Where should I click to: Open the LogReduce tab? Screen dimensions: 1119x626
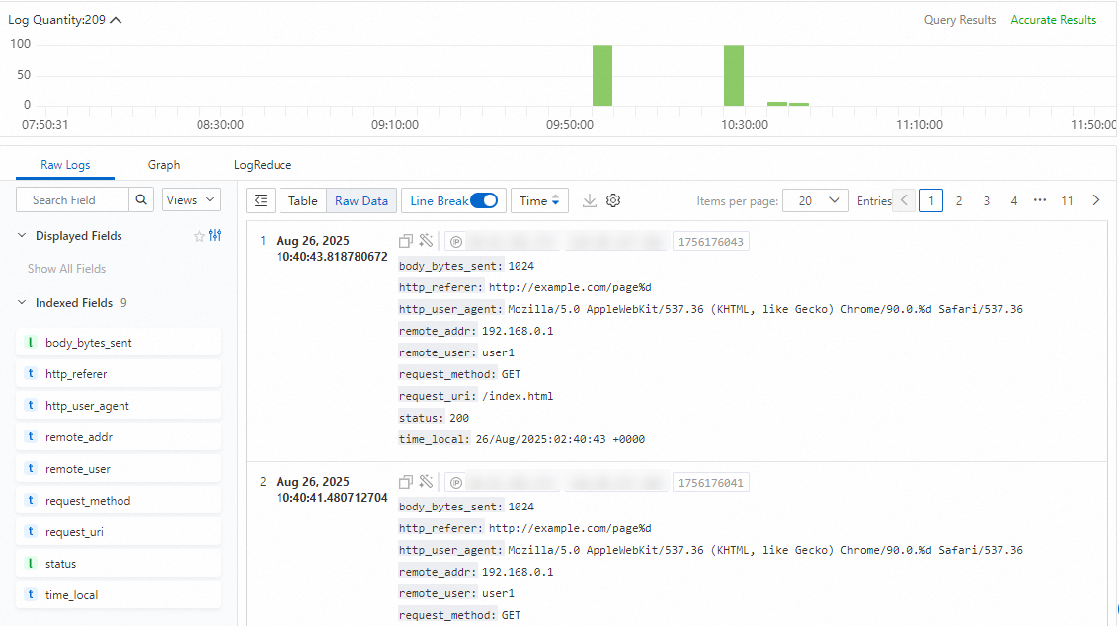tap(263, 165)
